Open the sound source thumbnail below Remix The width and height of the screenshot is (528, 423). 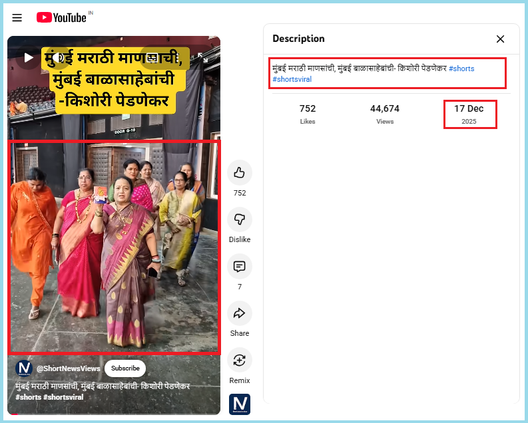pyautogui.click(x=239, y=404)
